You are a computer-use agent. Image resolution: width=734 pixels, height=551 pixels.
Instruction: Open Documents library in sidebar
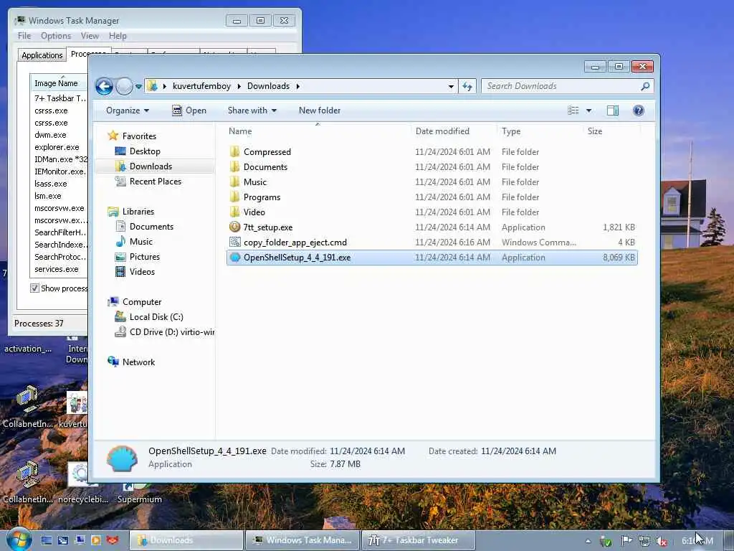(151, 227)
